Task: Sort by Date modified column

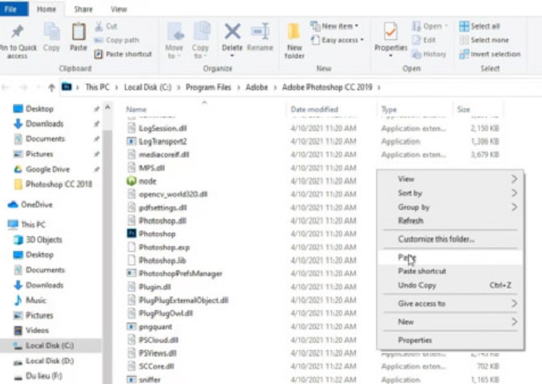Action: point(314,110)
